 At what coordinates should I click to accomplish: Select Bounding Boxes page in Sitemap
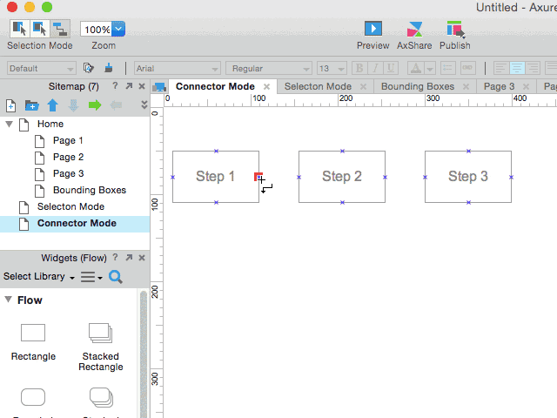[89, 190]
